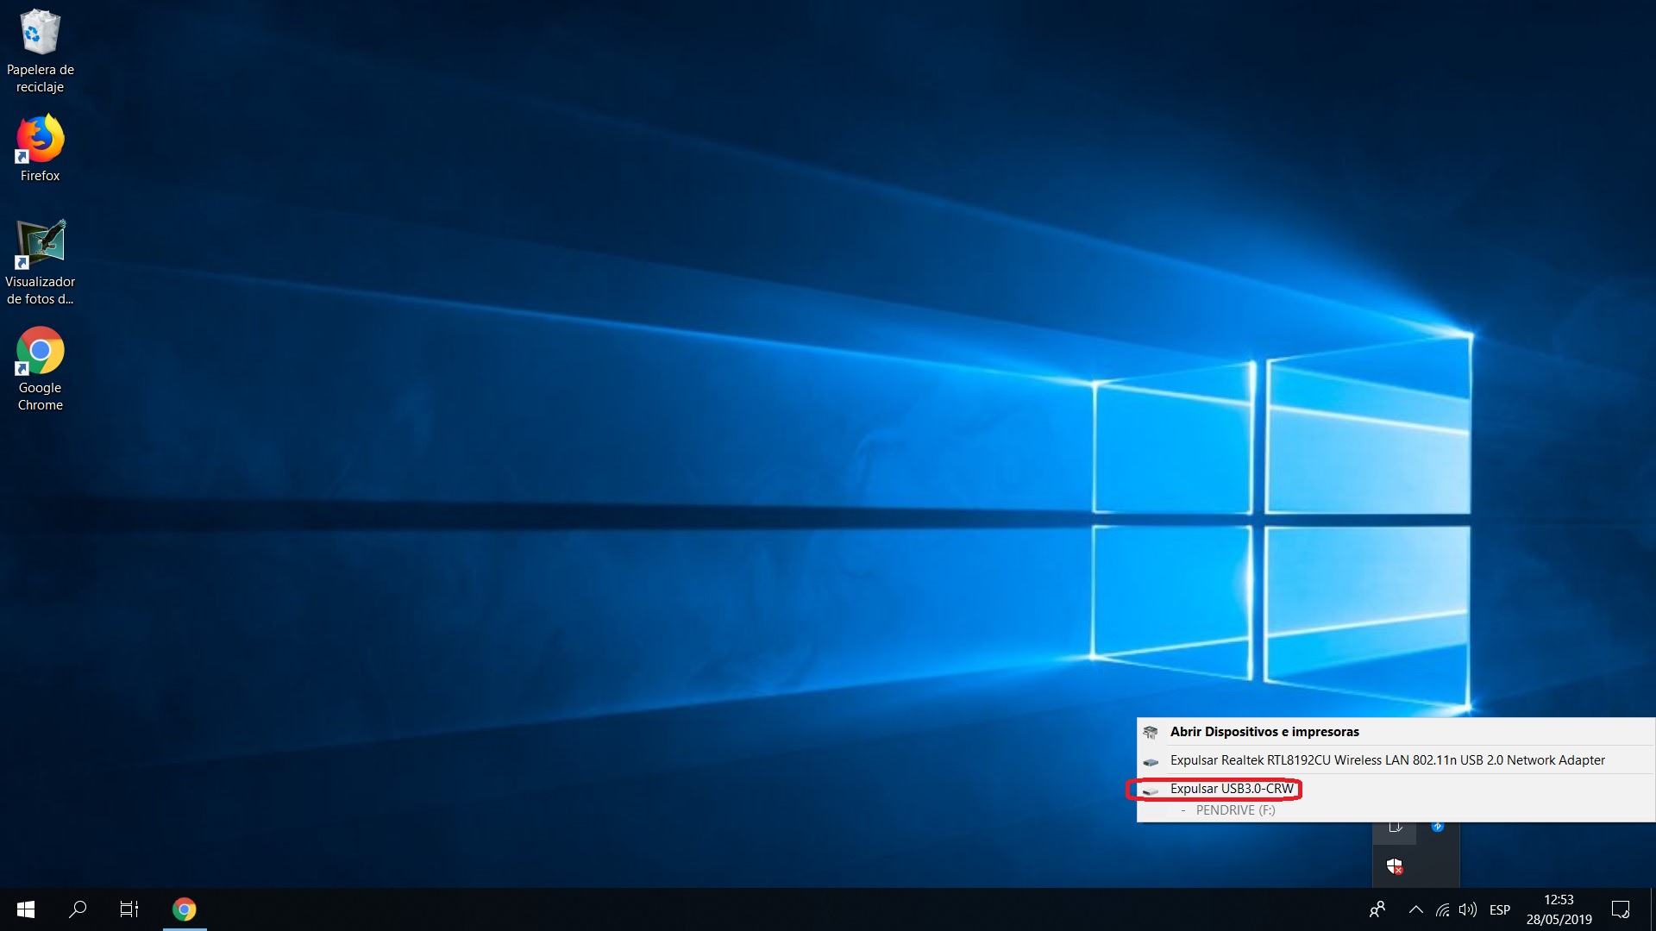The width and height of the screenshot is (1656, 931).
Task: Collapse the hidden tray icons chevron
Action: pos(1415,909)
